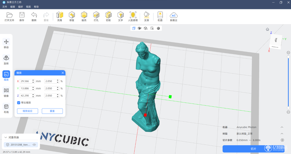Select the 抽壳 (Hollow) tool

click(x=84, y=16)
